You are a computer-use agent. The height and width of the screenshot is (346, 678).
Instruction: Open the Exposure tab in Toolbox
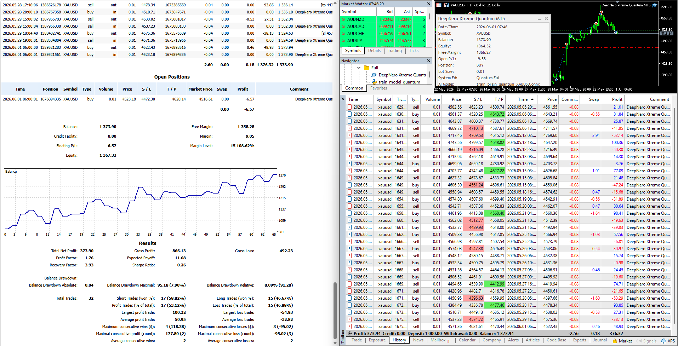click(377, 340)
